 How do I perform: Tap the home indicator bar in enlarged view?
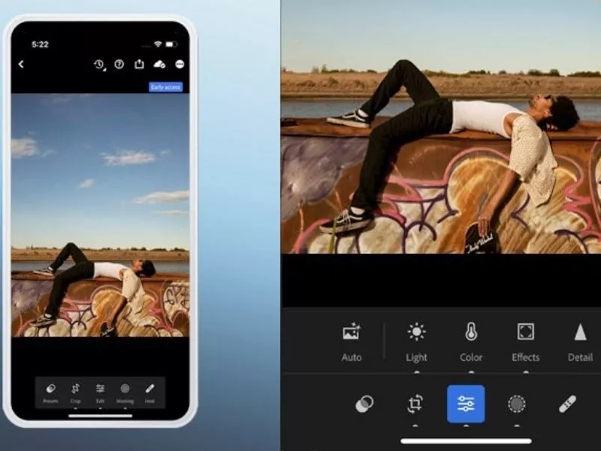pyautogui.click(x=466, y=441)
